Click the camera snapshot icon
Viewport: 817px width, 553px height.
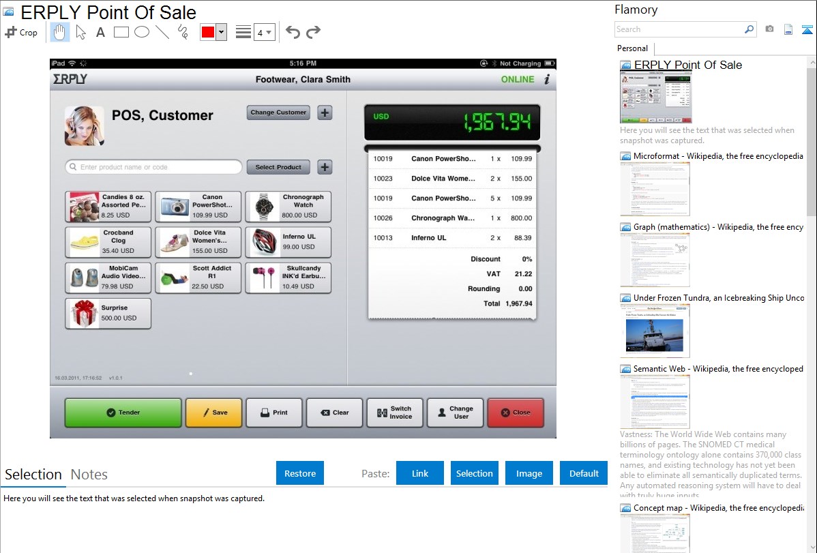(769, 29)
